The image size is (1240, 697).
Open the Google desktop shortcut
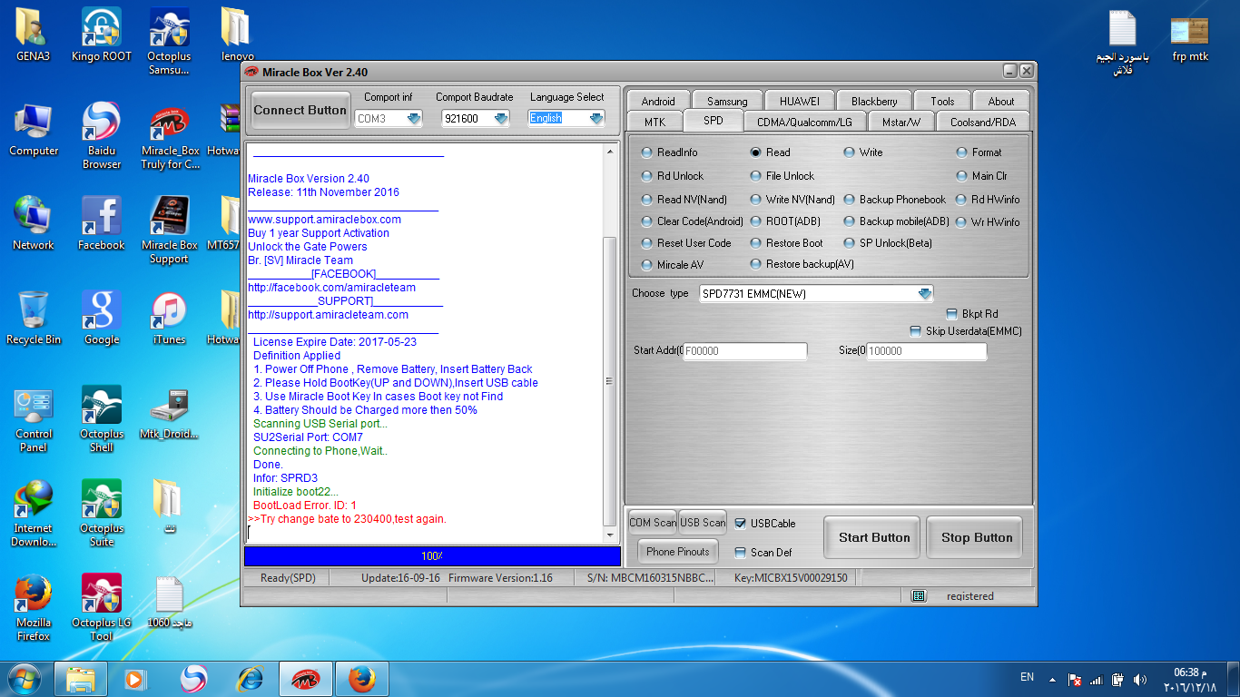(x=102, y=318)
